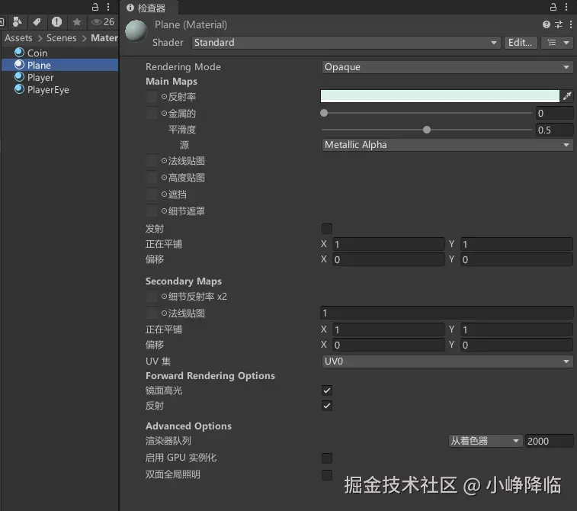Select the Scenes breadcrumb in the path

pyautogui.click(x=61, y=37)
